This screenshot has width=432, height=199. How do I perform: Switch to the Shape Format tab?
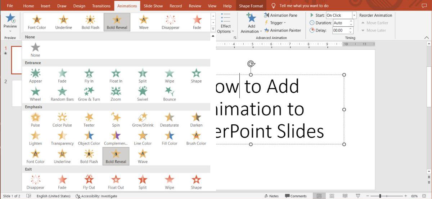click(251, 6)
